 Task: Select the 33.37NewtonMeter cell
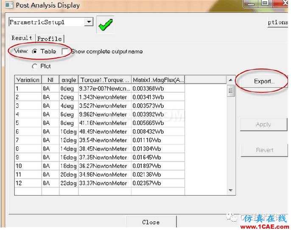(105, 183)
